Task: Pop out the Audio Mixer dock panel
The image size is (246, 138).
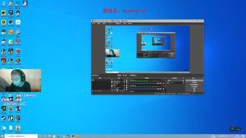Action: coord(165,78)
